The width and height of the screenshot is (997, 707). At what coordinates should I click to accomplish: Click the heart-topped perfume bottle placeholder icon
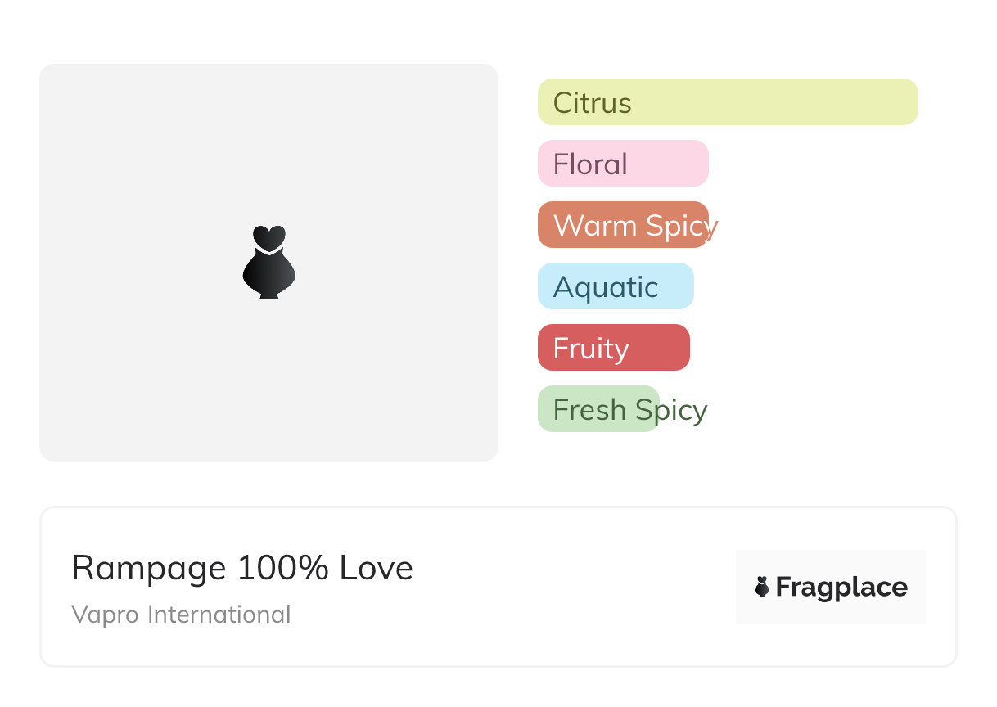tap(268, 262)
